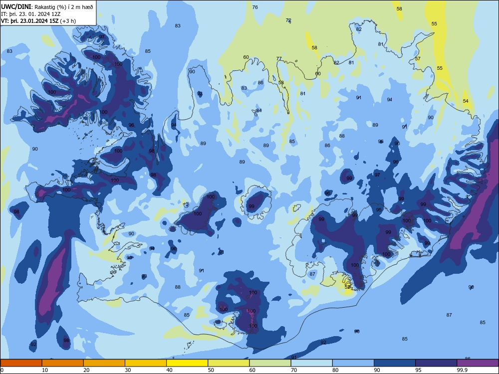
Task: Select the legend tick label '80'
Action: pos(335,370)
